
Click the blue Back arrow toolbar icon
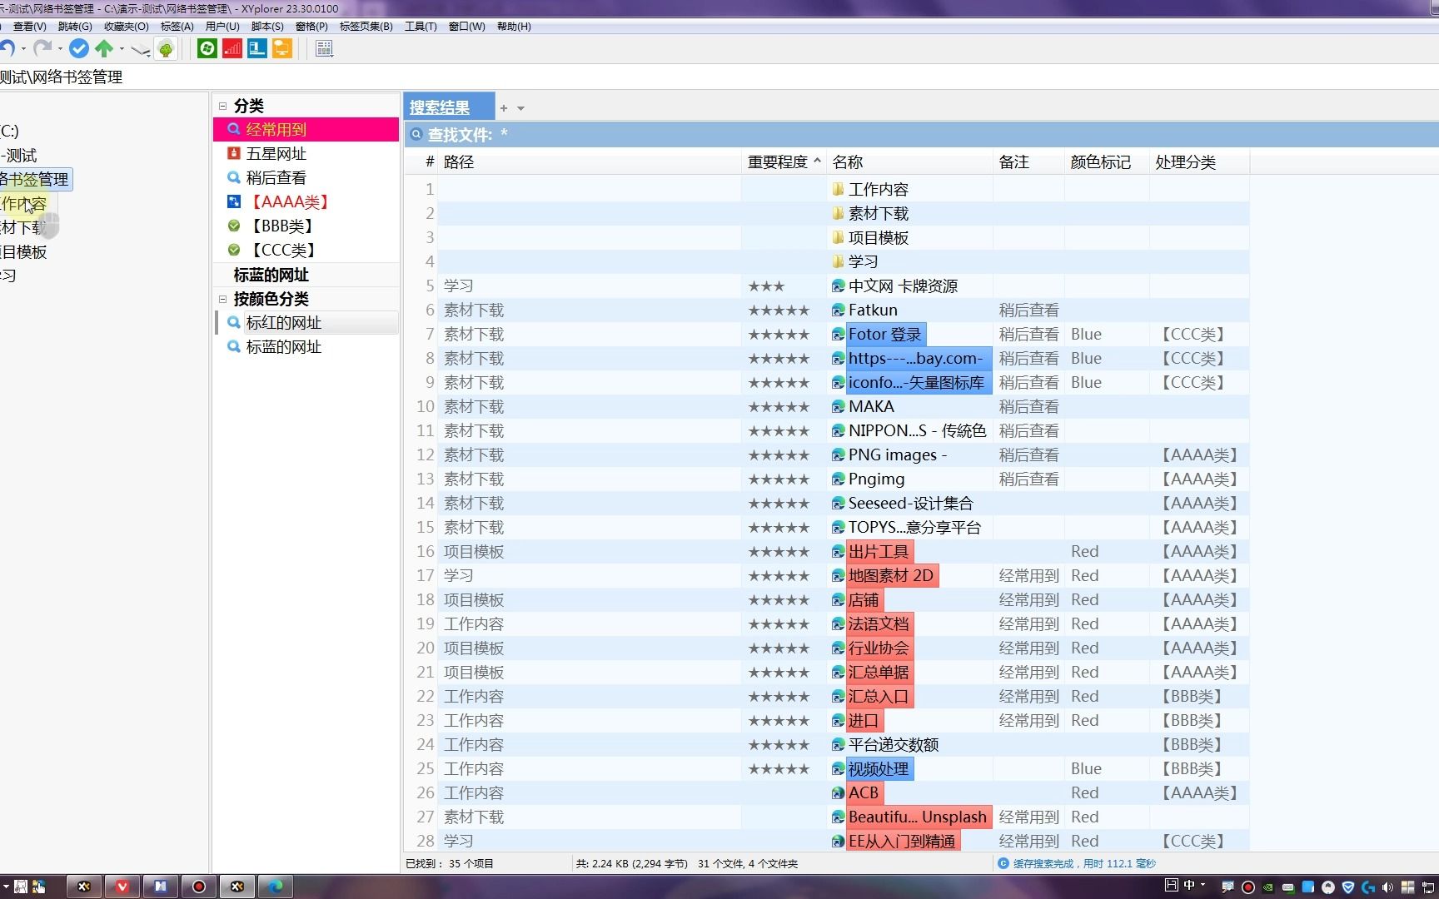pyautogui.click(x=7, y=48)
